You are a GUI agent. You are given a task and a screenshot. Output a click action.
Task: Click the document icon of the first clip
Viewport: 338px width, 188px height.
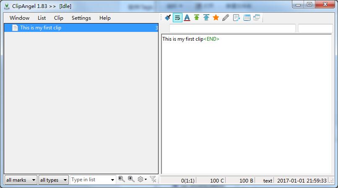[15, 28]
